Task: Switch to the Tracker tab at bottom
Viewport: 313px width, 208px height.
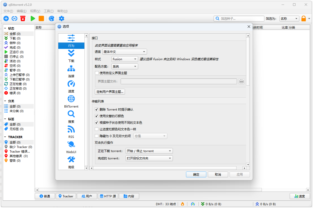Action: 66,196
